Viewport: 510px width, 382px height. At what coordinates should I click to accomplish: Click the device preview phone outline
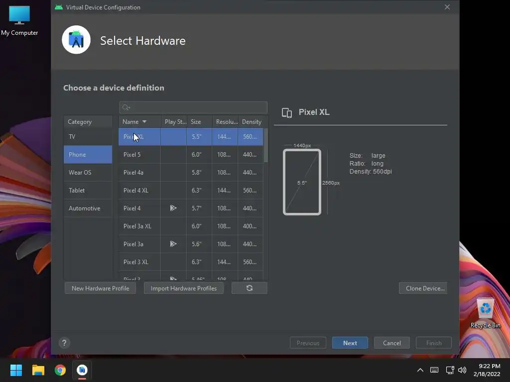302,182
